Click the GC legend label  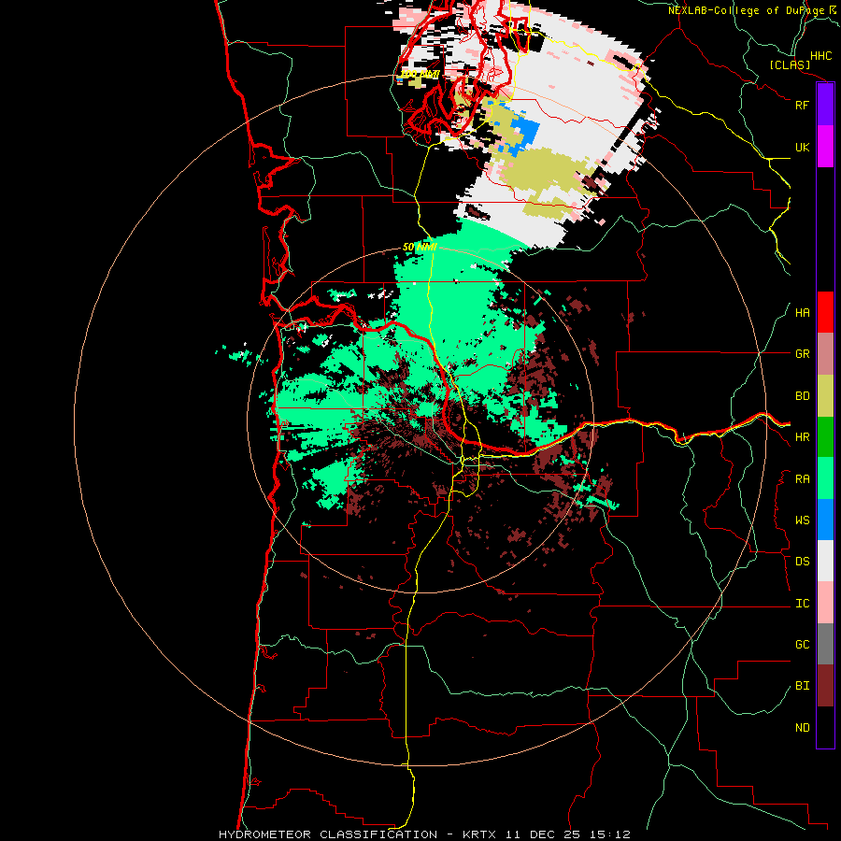click(802, 645)
